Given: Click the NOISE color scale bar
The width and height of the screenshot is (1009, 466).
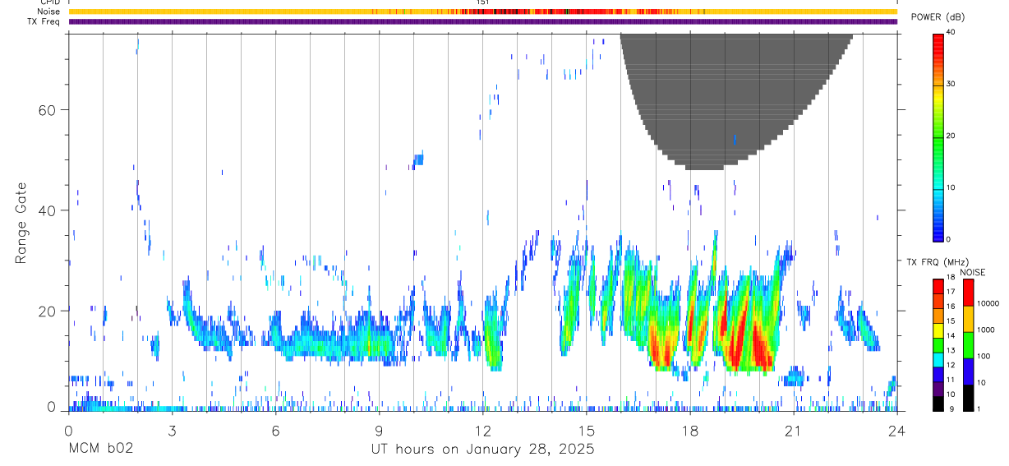Looking at the screenshot, I should [x=967, y=345].
